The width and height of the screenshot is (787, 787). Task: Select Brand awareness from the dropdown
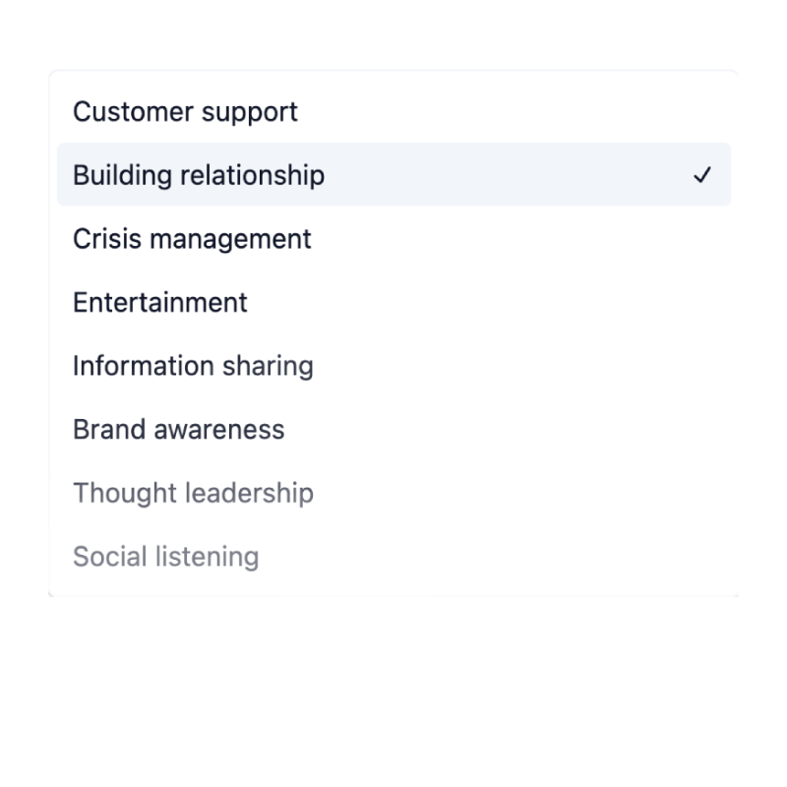(x=178, y=429)
